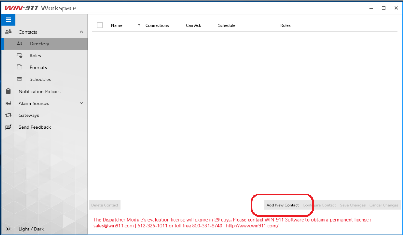403x235 pixels.
Task: Click the Name column filter icon
Action: click(x=139, y=25)
